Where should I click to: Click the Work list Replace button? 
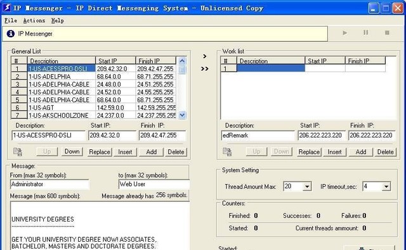tap(309, 152)
